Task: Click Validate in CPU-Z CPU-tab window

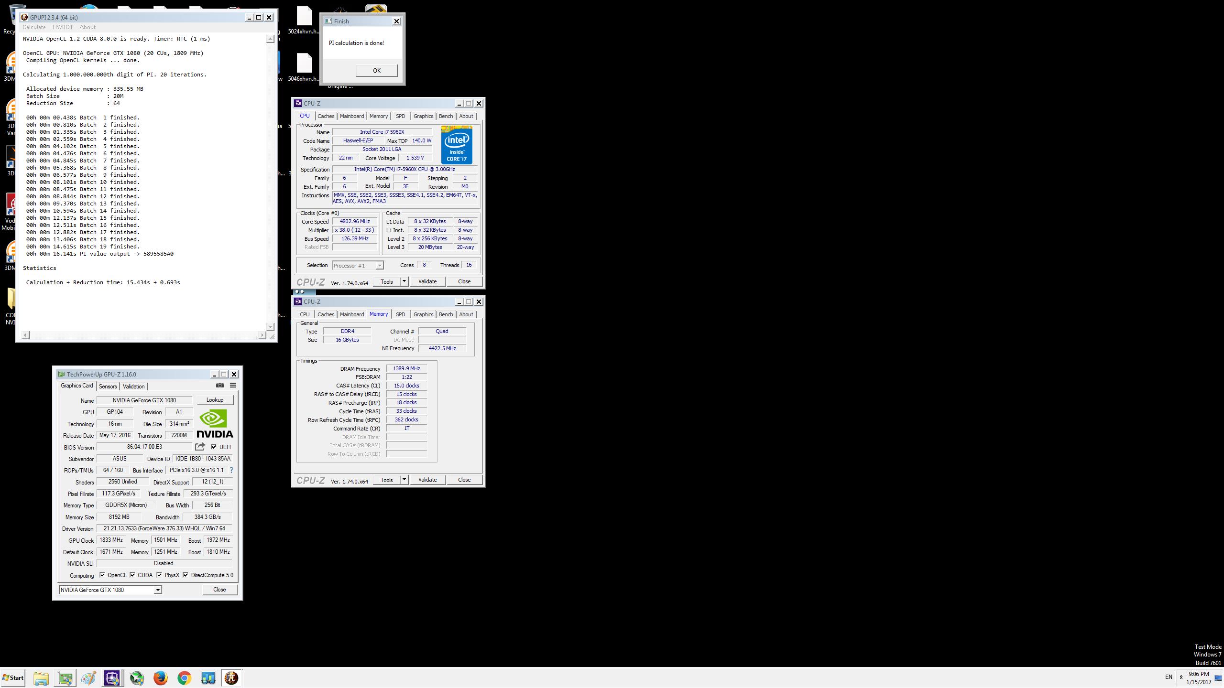Action: coord(427,281)
